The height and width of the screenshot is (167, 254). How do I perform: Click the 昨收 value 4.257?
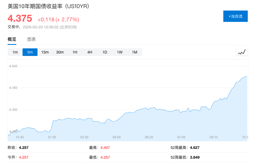coord(23,148)
